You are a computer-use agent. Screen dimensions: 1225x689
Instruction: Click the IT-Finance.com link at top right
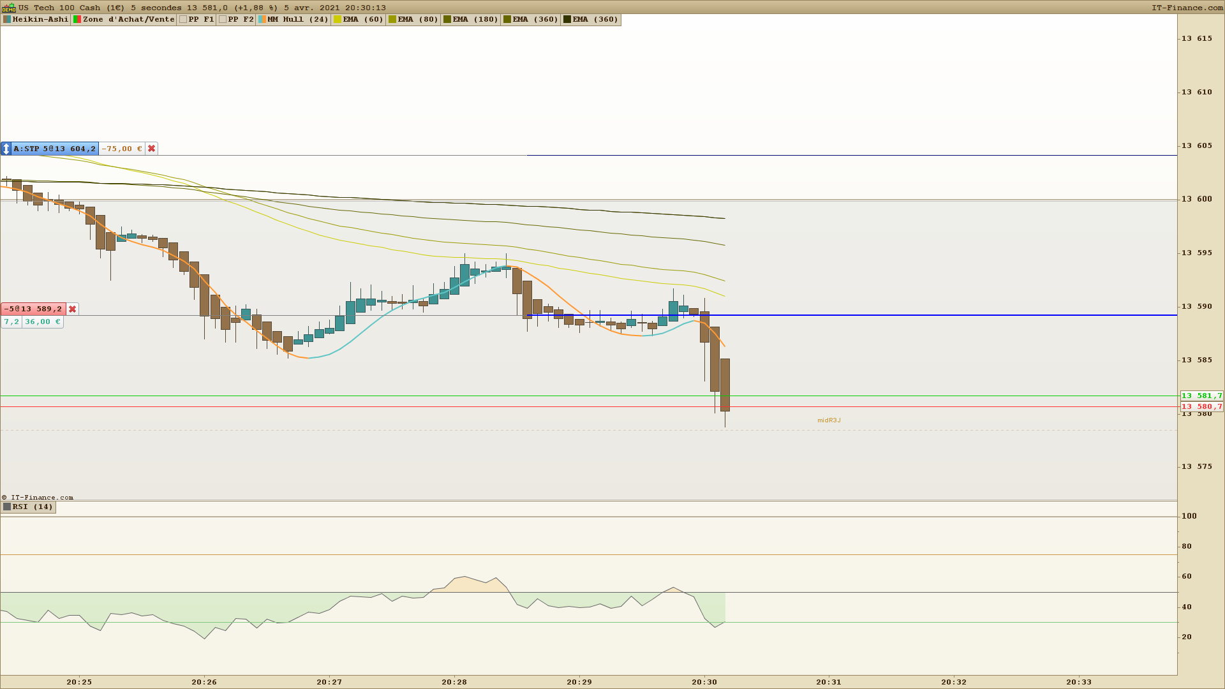pyautogui.click(x=1187, y=8)
